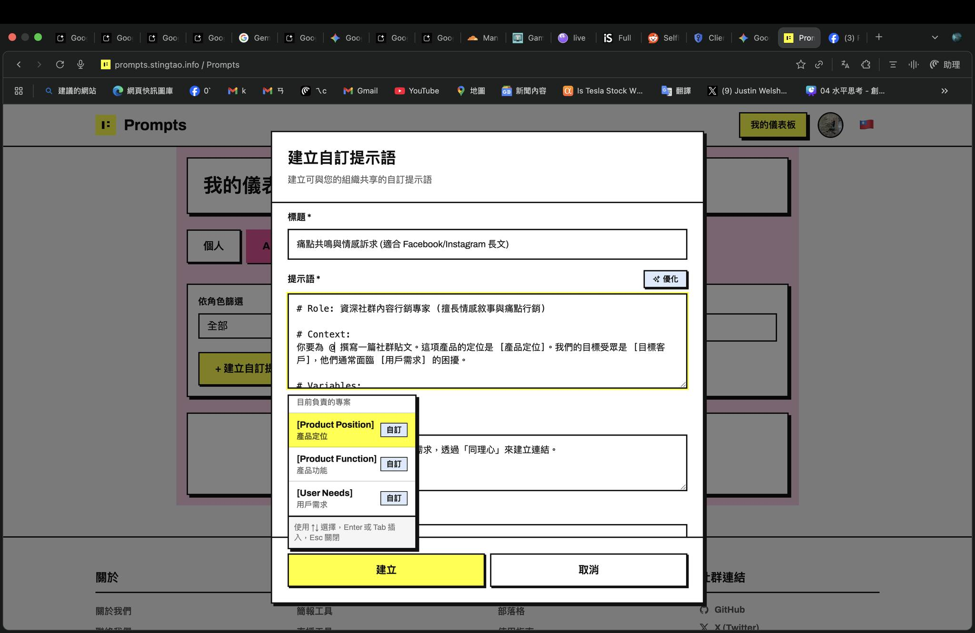This screenshot has height=633, width=975.
Task: Switch to the 個人 tab
Action: [214, 246]
